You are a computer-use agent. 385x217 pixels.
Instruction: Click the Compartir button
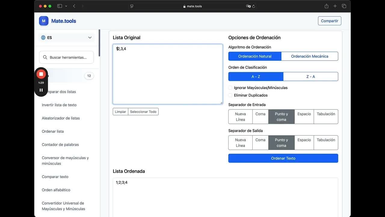pyautogui.click(x=330, y=21)
